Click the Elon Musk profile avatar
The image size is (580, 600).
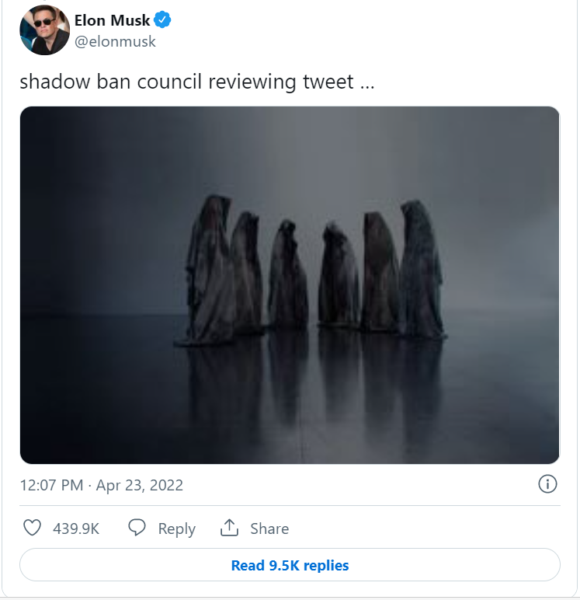click(x=45, y=30)
